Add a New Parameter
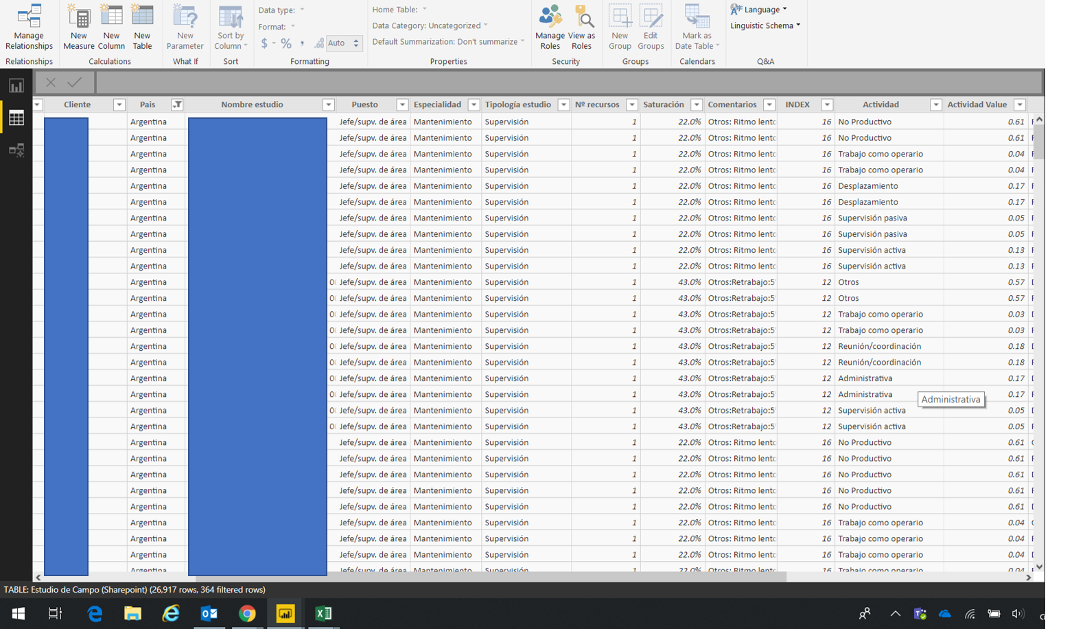The image size is (1085, 629). 185,27
